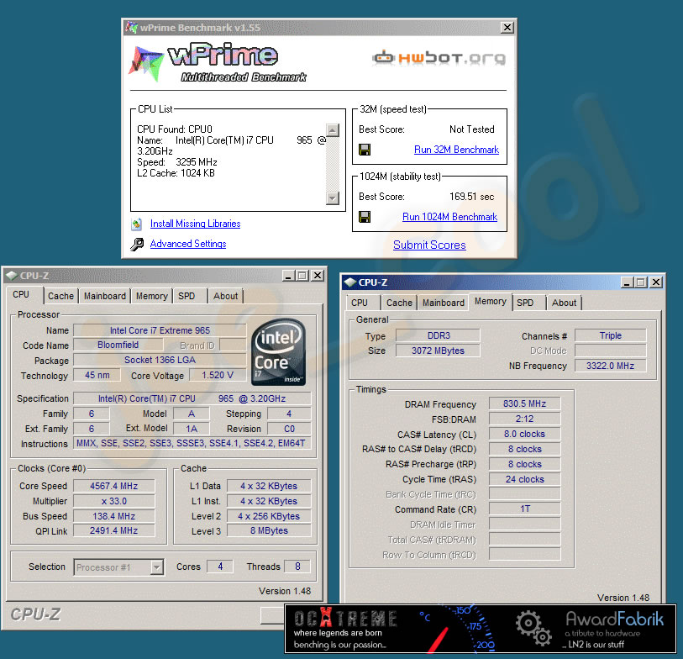The image size is (683, 659).
Task: Click left CPU-Z title bar icon
Action: click(x=12, y=276)
